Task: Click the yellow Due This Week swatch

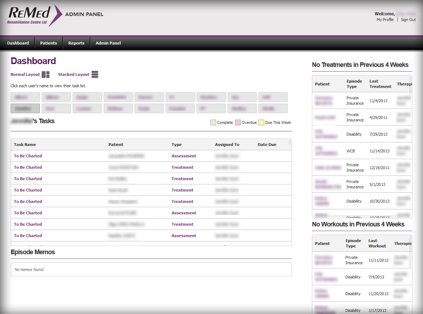Action: pos(261,122)
